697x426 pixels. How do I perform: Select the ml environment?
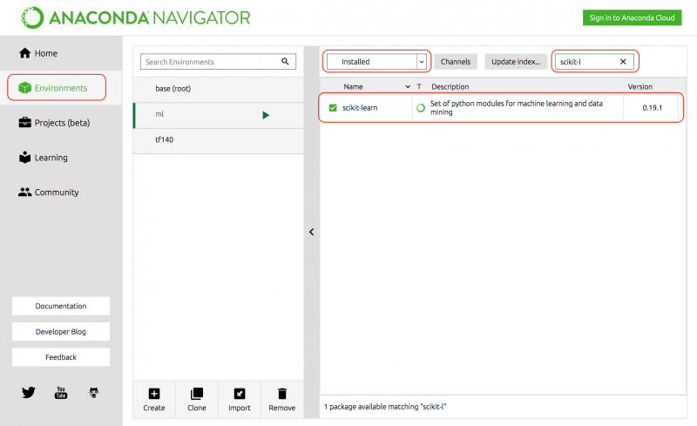click(x=219, y=115)
